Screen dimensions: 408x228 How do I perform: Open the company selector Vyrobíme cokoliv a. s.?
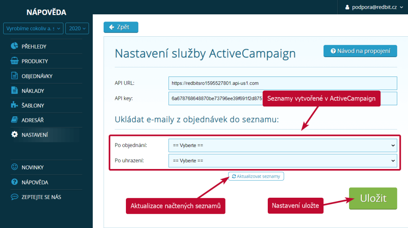33,28
